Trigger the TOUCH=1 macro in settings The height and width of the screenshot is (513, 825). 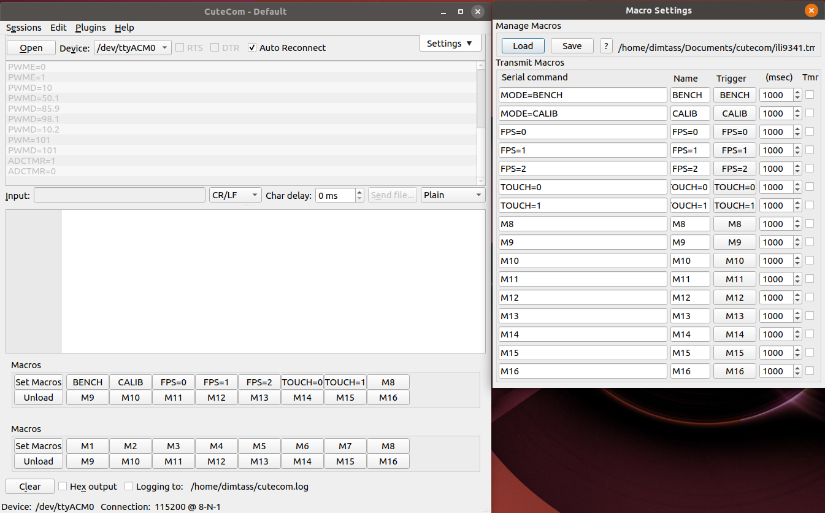(x=734, y=206)
